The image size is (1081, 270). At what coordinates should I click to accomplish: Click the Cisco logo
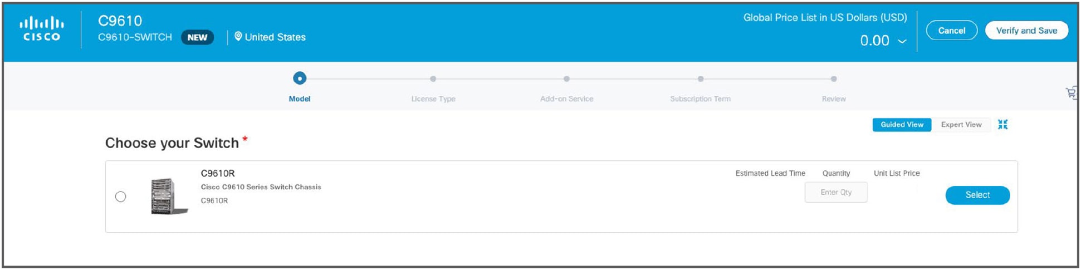[42, 30]
